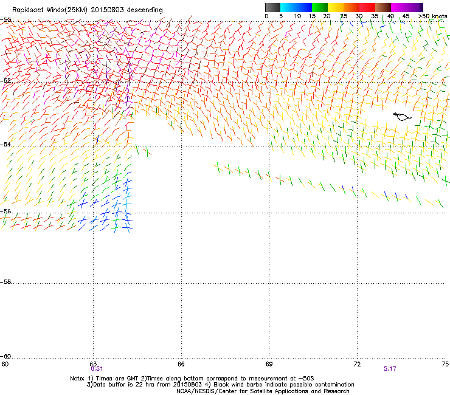Click the dark purple >50 knots segment

coord(421,7)
